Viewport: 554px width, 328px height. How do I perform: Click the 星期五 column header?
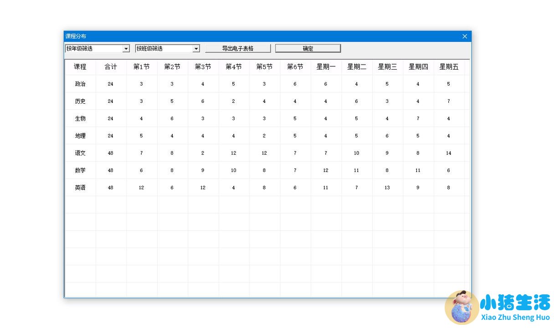point(449,67)
